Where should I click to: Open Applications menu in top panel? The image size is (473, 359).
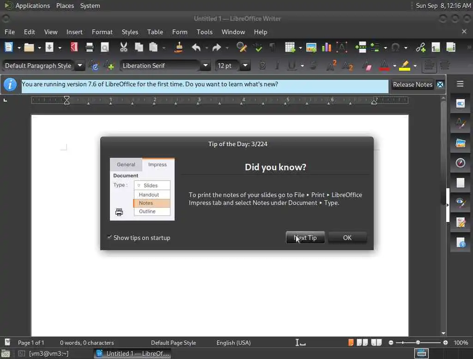(x=33, y=6)
